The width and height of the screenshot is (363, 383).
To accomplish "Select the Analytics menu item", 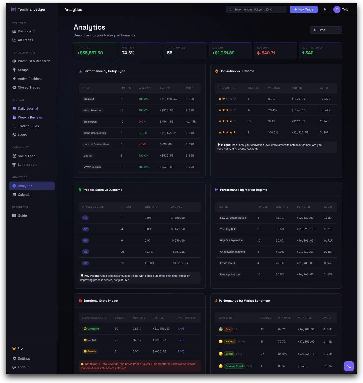I will pyautogui.click(x=25, y=186).
